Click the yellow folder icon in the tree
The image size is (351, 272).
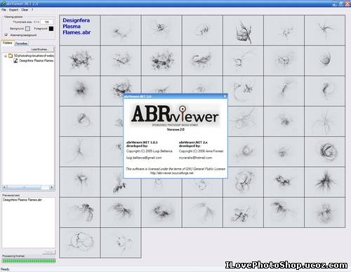point(11,55)
